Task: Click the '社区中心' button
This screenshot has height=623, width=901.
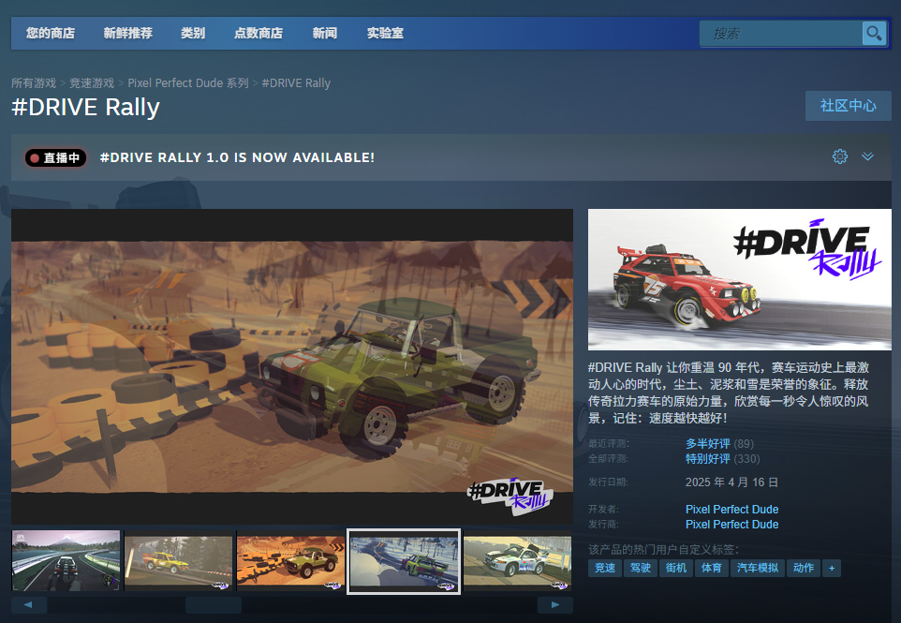Action: pyautogui.click(x=848, y=106)
